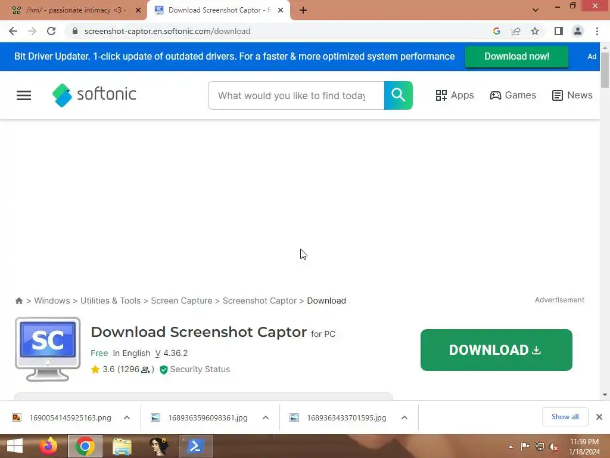Click the taskbar clock 11:59 PM
Screen dimensions: 610x458
tap(584, 442)
